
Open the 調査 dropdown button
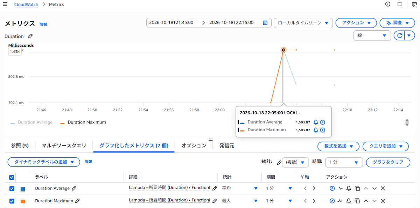(397, 23)
